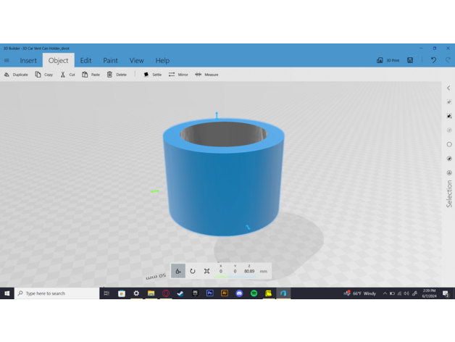The width and height of the screenshot is (455, 342).
Task: Click the Z position value field
Action: tap(249, 272)
